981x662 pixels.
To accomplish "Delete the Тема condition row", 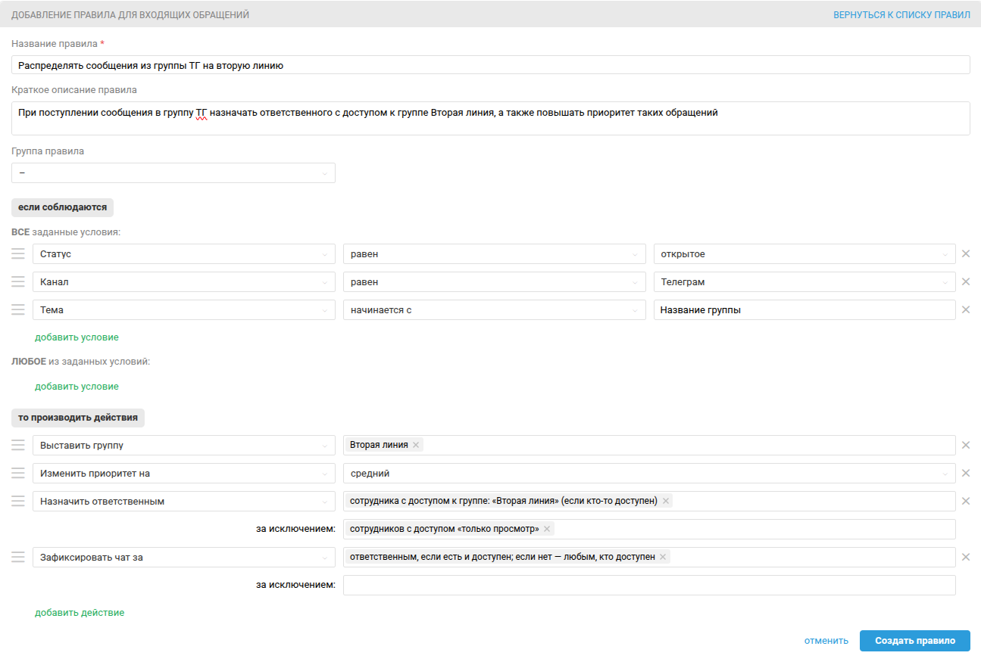I will pos(966,310).
